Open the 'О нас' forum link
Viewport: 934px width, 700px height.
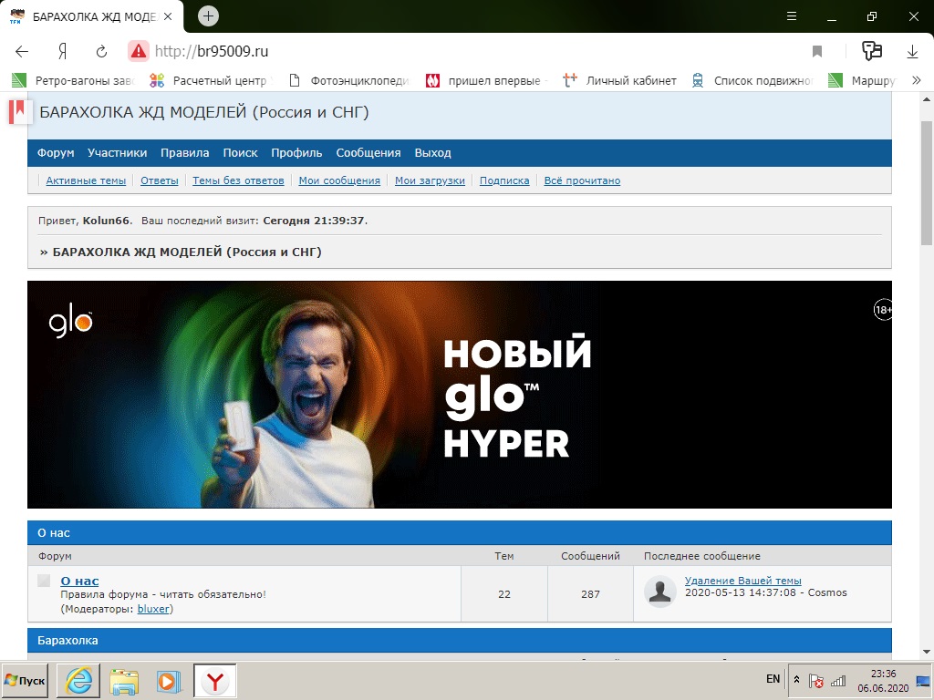(x=80, y=581)
